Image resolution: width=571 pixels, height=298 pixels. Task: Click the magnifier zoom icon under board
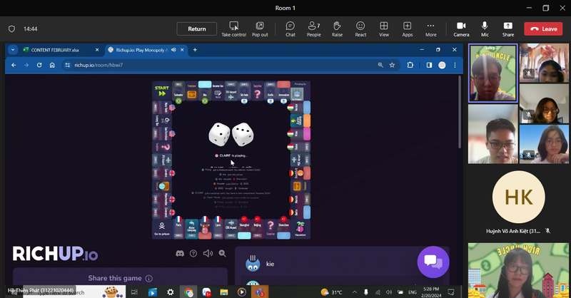coord(222,253)
